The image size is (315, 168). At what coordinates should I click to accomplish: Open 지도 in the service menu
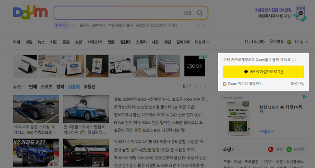coord(54,42)
